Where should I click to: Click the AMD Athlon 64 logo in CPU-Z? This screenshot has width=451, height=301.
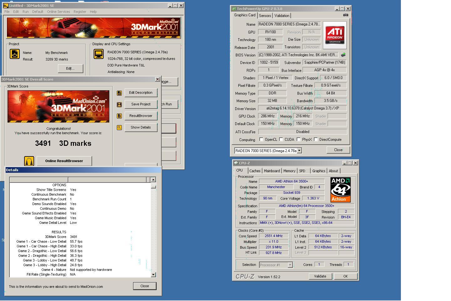click(340, 190)
